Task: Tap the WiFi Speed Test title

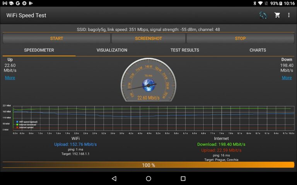Action: pyautogui.click(x=26, y=15)
